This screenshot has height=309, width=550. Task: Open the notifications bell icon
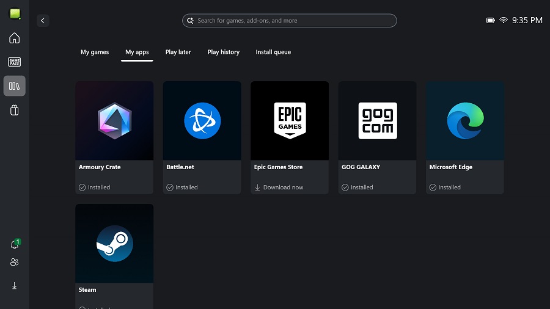(14, 244)
